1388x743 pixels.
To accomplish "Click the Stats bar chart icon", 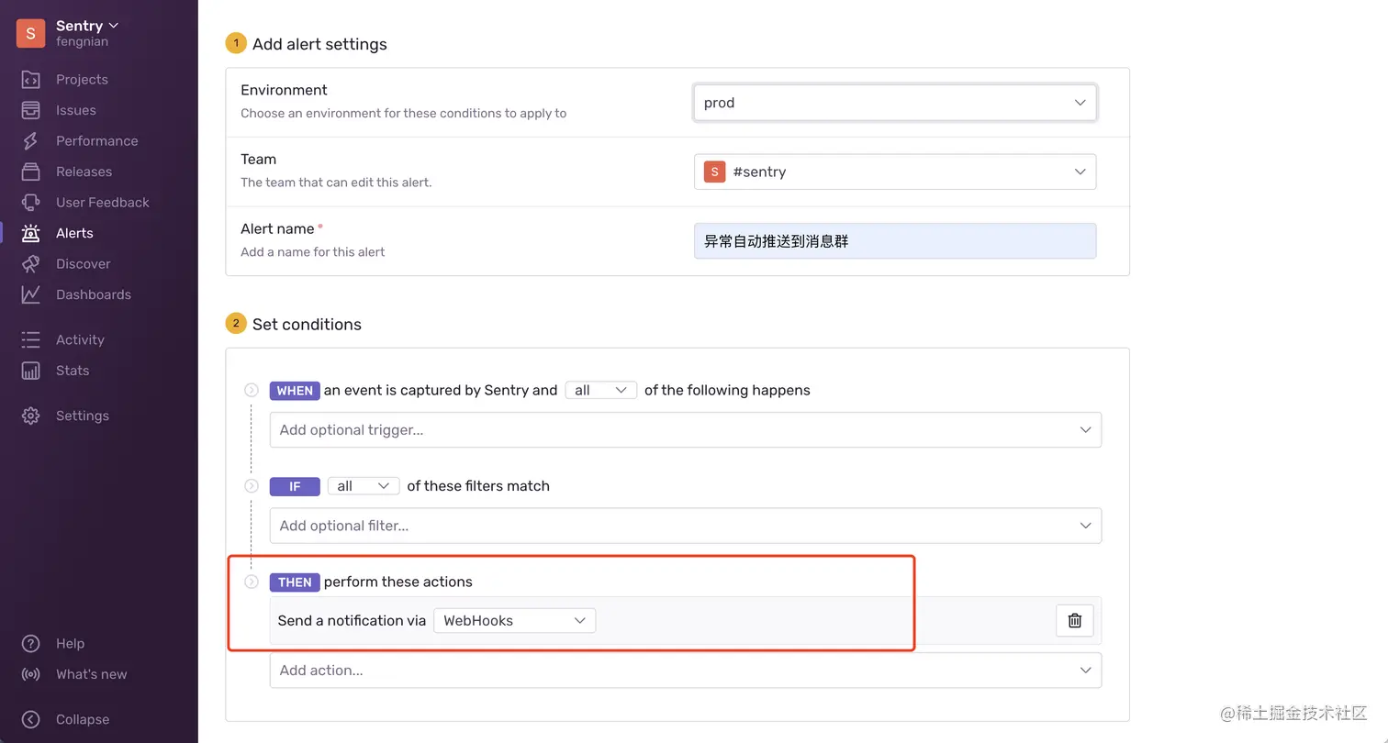I will click(x=30, y=371).
